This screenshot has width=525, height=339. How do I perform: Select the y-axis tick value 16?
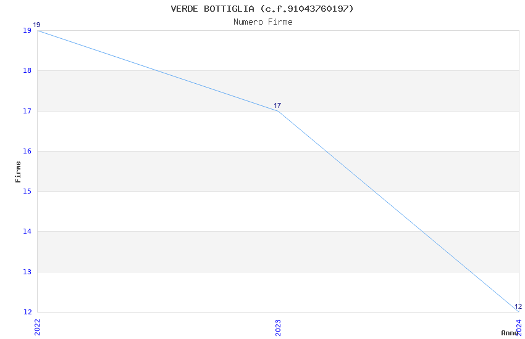[x=27, y=152]
